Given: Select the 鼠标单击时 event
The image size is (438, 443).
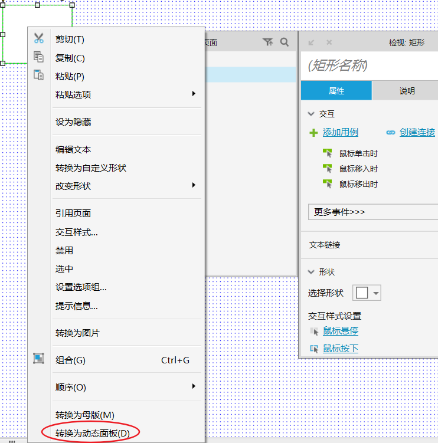Looking at the screenshot, I should [358, 153].
